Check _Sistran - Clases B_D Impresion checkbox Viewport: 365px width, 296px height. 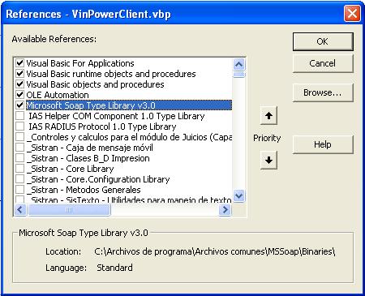coord(19,158)
